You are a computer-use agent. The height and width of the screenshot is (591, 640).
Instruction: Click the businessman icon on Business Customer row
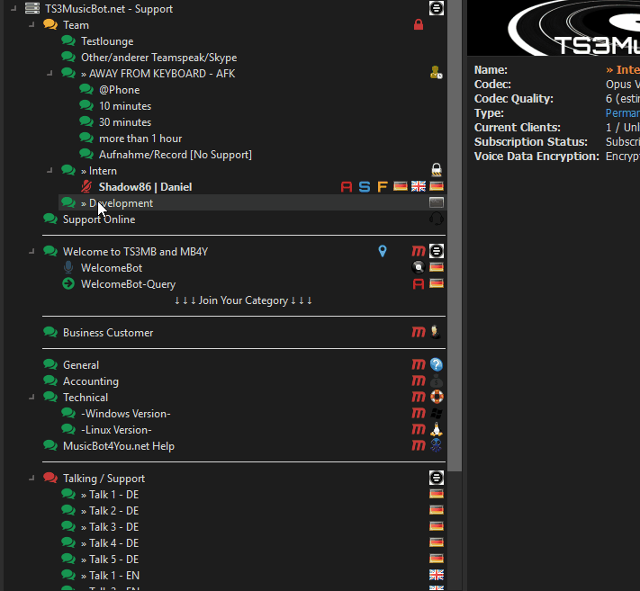[437, 333]
